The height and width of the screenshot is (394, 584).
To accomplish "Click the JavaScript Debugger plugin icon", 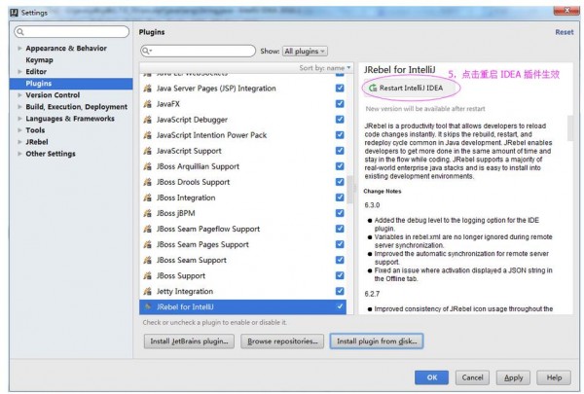I will coord(147,120).
